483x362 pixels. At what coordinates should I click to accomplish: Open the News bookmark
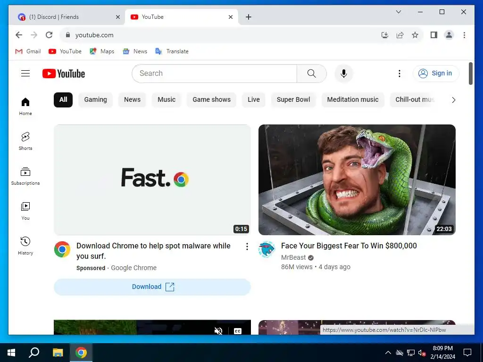point(135,51)
